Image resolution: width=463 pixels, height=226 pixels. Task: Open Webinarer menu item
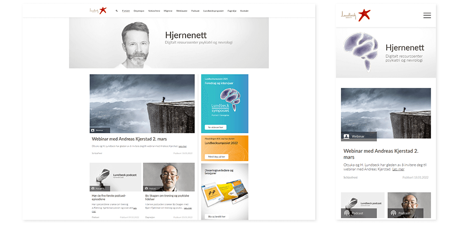click(x=182, y=11)
